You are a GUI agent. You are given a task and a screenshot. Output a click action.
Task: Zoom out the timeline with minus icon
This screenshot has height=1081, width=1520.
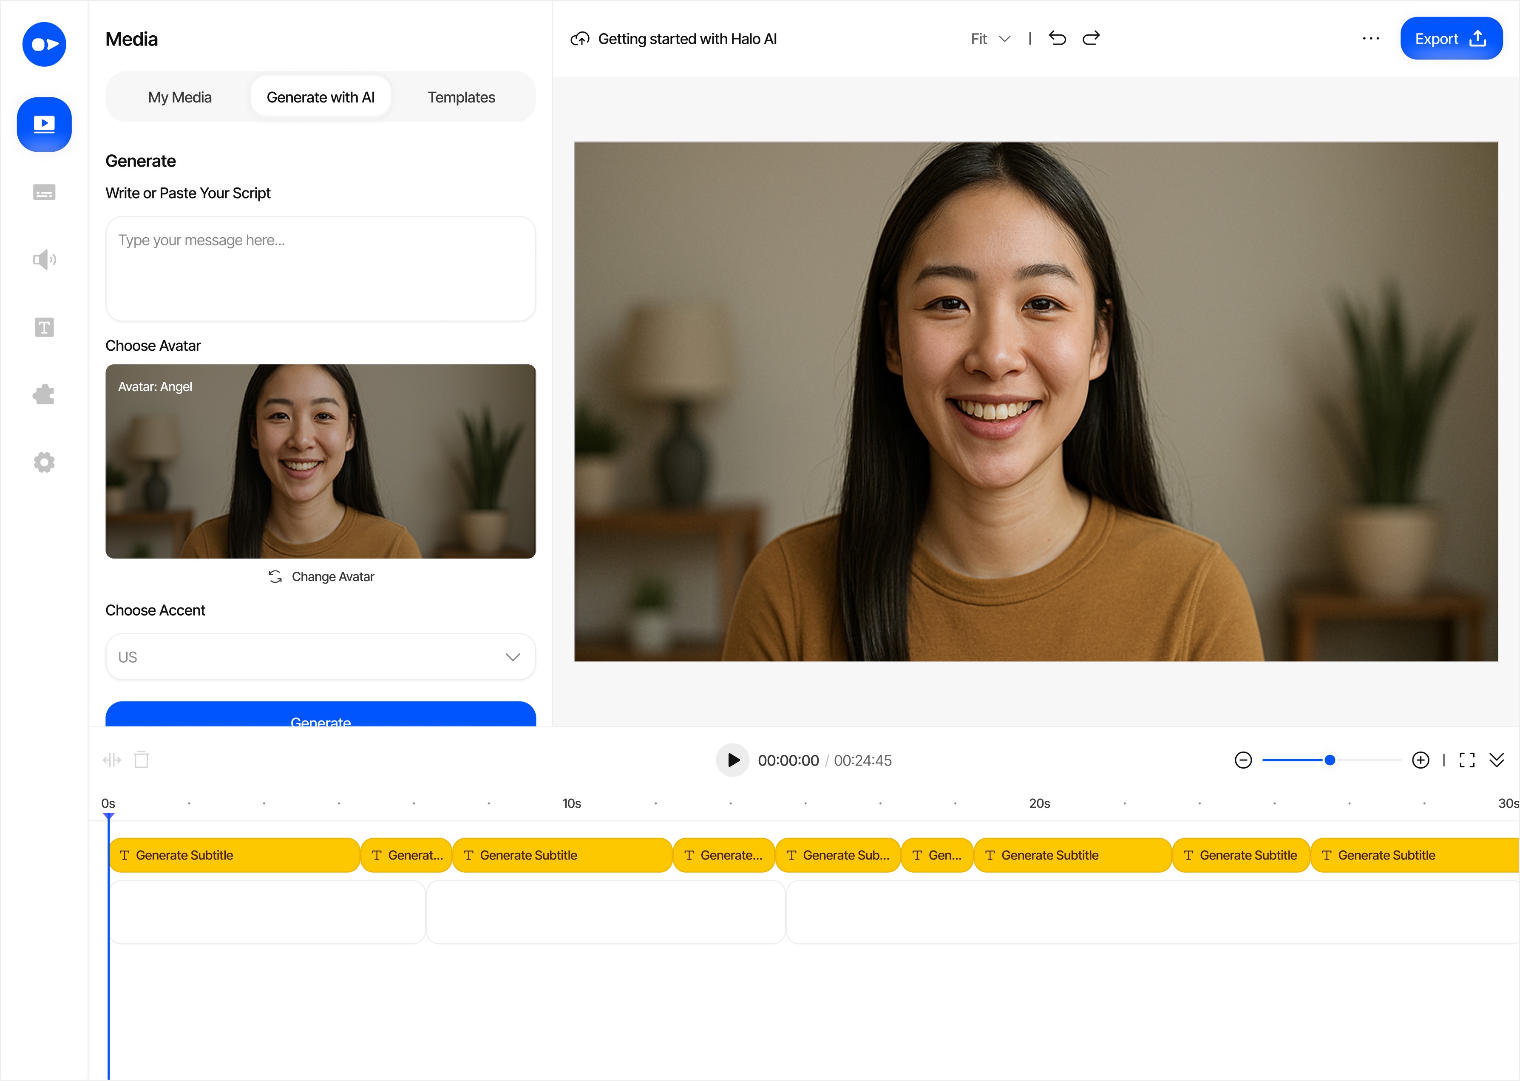[1243, 760]
